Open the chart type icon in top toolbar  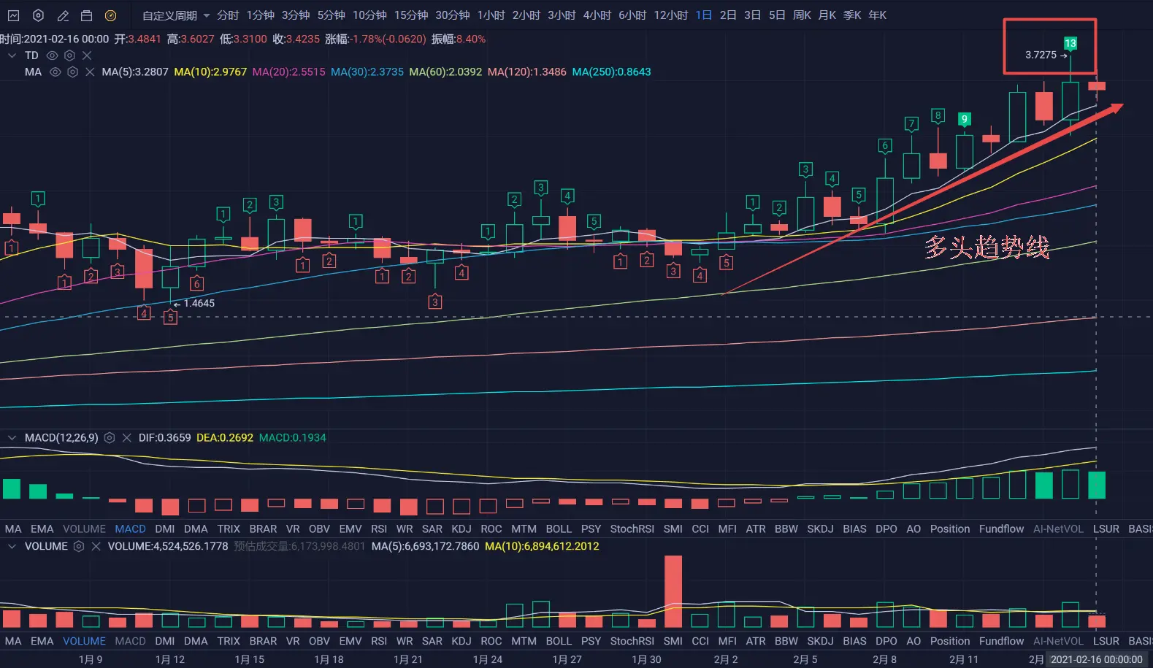13,15
